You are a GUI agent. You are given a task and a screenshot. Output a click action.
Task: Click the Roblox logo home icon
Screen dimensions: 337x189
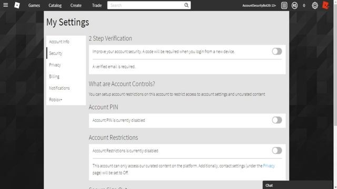point(17,5)
